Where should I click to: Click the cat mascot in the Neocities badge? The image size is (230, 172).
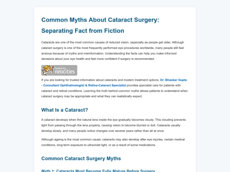click(48, 70)
